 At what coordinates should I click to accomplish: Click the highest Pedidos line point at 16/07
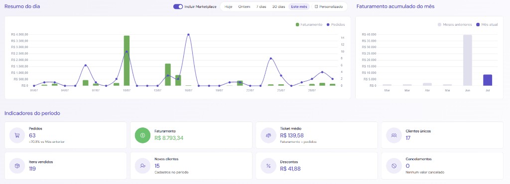click(x=188, y=35)
